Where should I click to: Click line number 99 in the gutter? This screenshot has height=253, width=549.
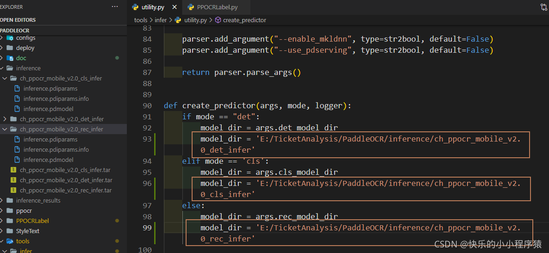(147, 228)
